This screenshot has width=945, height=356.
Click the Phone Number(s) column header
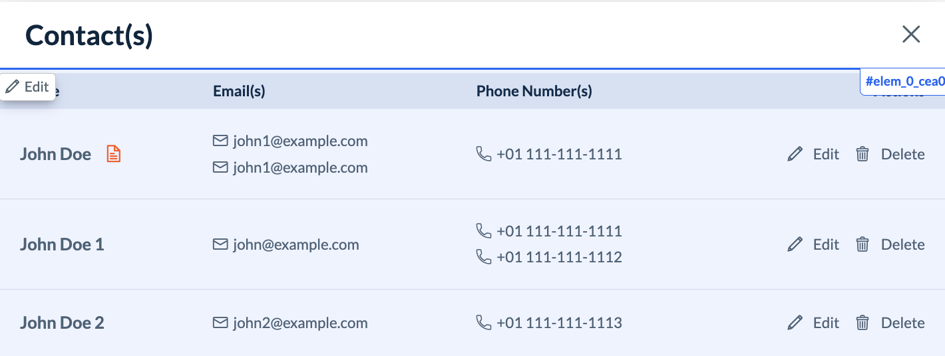coord(534,92)
